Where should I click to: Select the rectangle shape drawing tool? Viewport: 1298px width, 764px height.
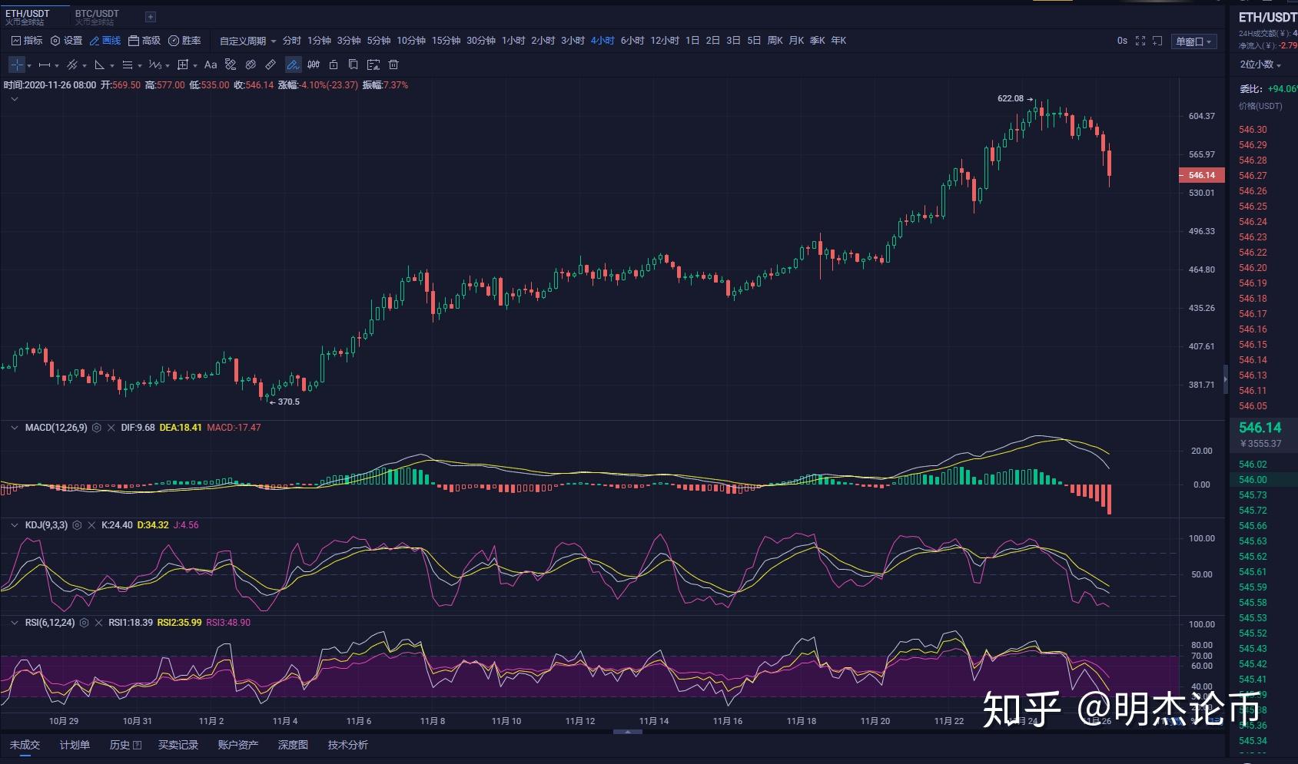183,65
